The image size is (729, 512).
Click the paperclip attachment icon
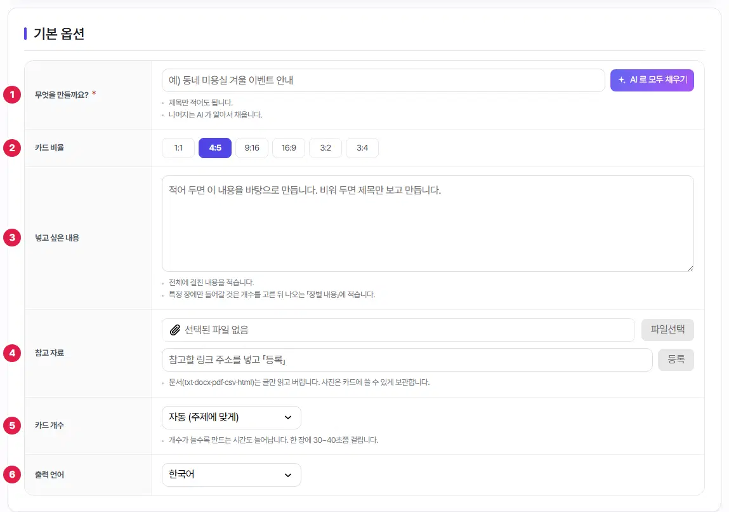[x=175, y=330]
